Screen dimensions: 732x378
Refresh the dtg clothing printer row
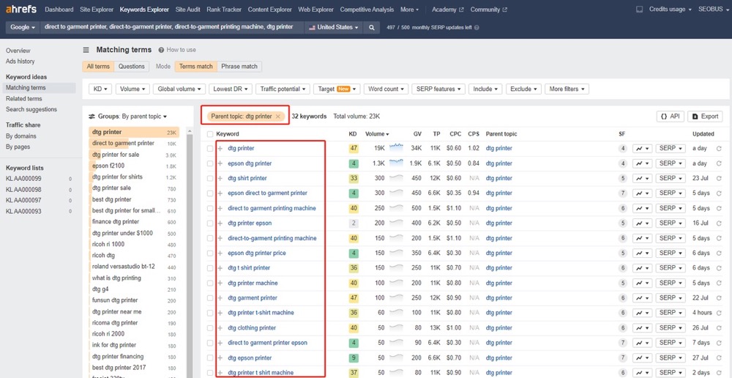pos(719,328)
